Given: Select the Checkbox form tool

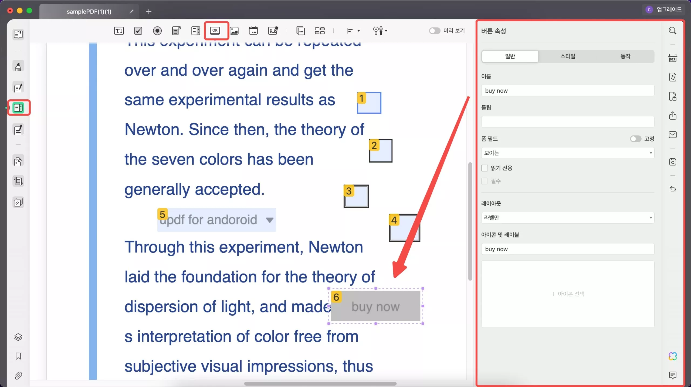Looking at the screenshot, I should tap(138, 31).
